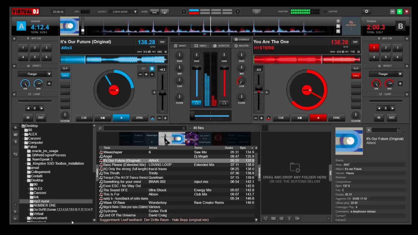Viewport: 418px width, 235px height.
Task: Click the sandbox cube icon button
Action: point(242,39)
